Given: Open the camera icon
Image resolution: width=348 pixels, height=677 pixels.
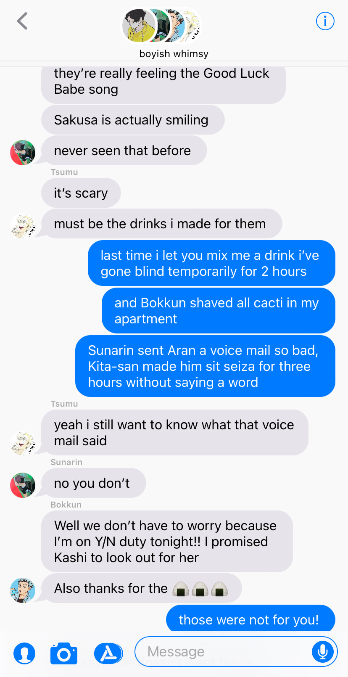Looking at the screenshot, I should (x=64, y=653).
